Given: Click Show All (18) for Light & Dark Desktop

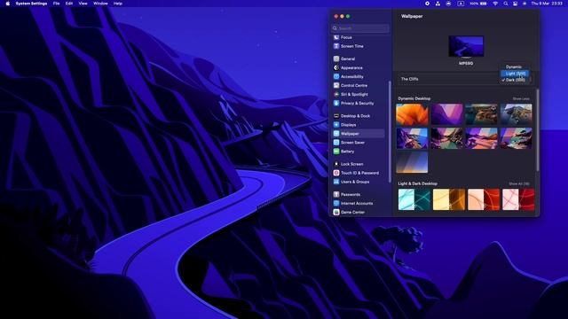Looking at the screenshot, I should 519,183.
